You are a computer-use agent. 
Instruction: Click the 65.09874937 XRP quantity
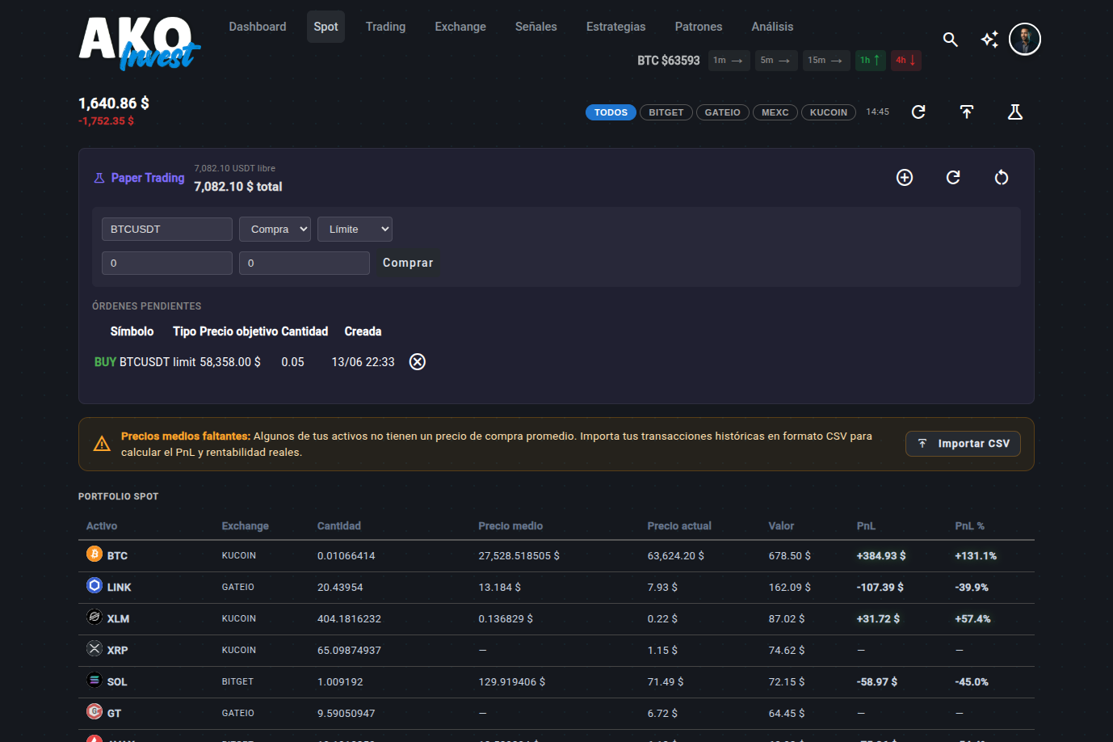349,651
